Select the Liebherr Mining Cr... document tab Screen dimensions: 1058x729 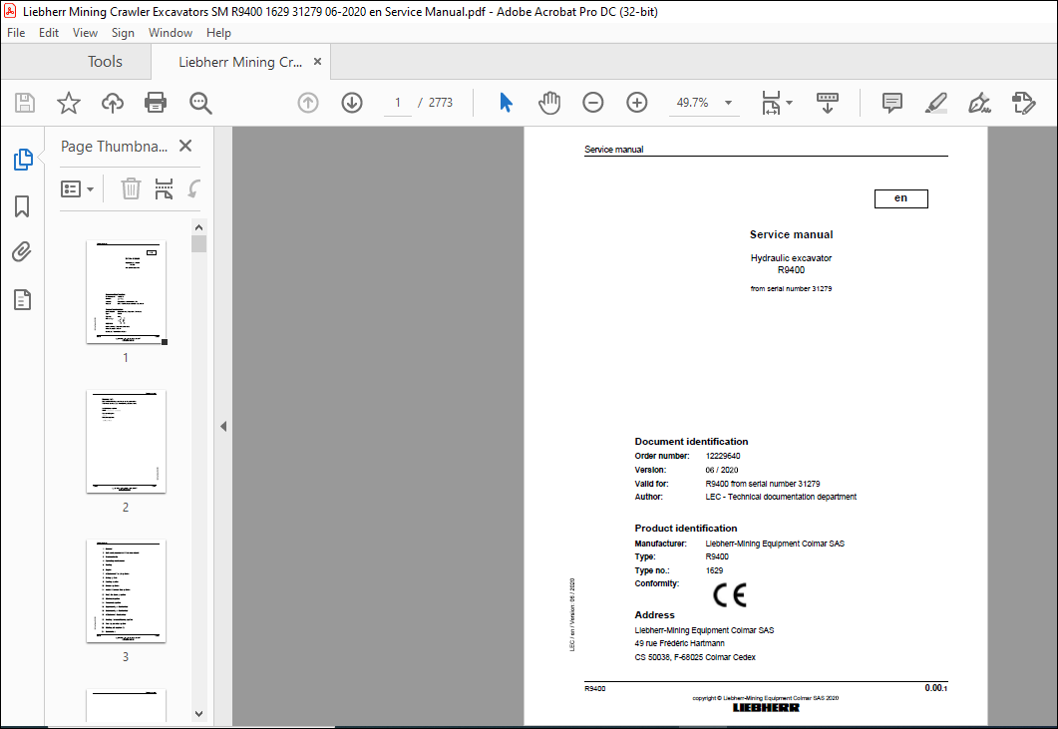(x=240, y=62)
